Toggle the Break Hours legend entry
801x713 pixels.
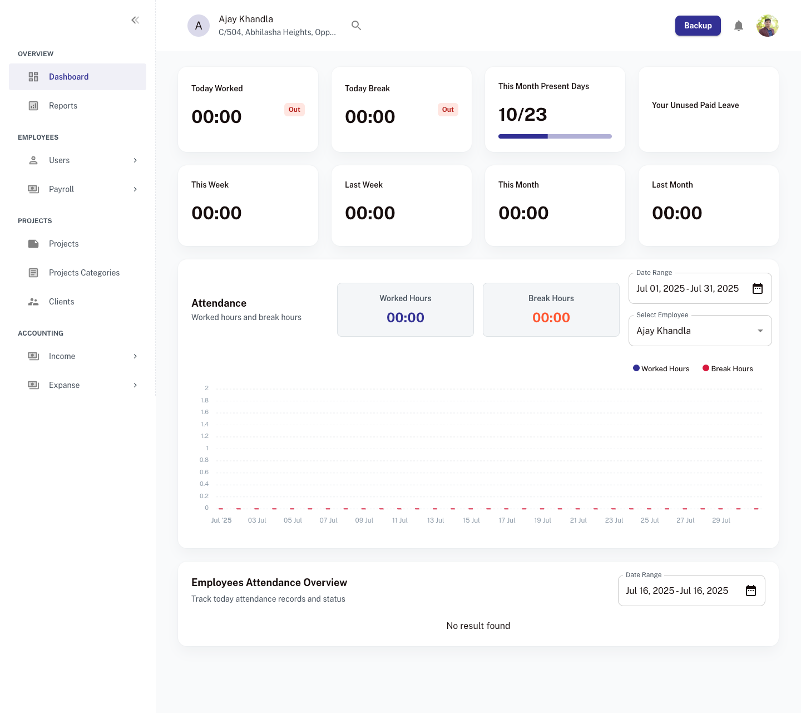pos(728,368)
